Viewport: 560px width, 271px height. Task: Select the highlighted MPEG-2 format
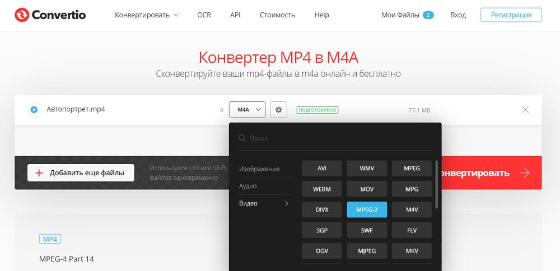coord(367,209)
